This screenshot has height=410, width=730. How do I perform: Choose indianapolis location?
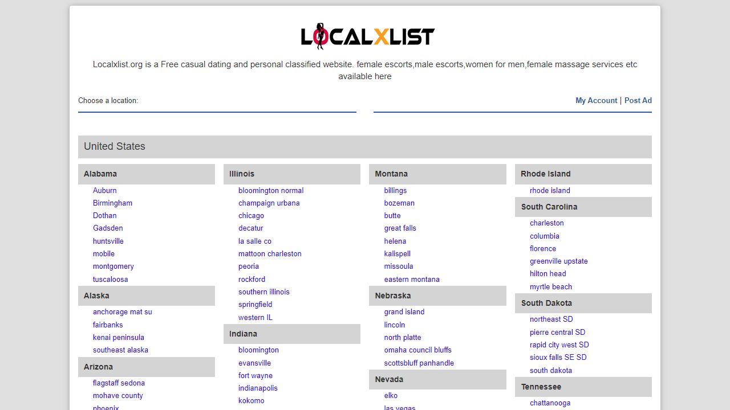click(x=258, y=388)
